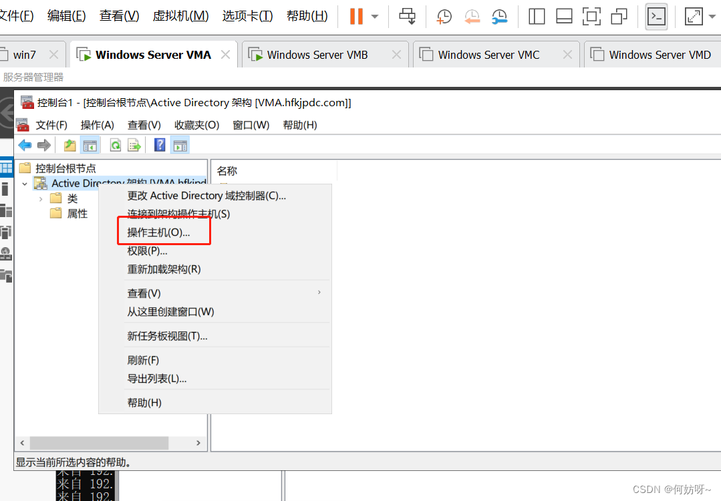Click the blue help question mark icon
The height and width of the screenshot is (501, 721).
pos(160,145)
